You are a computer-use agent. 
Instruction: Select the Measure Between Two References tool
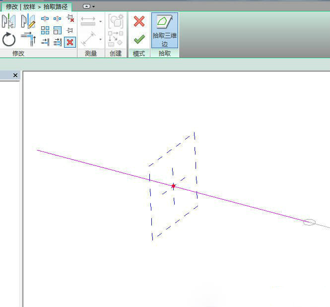(88, 39)
